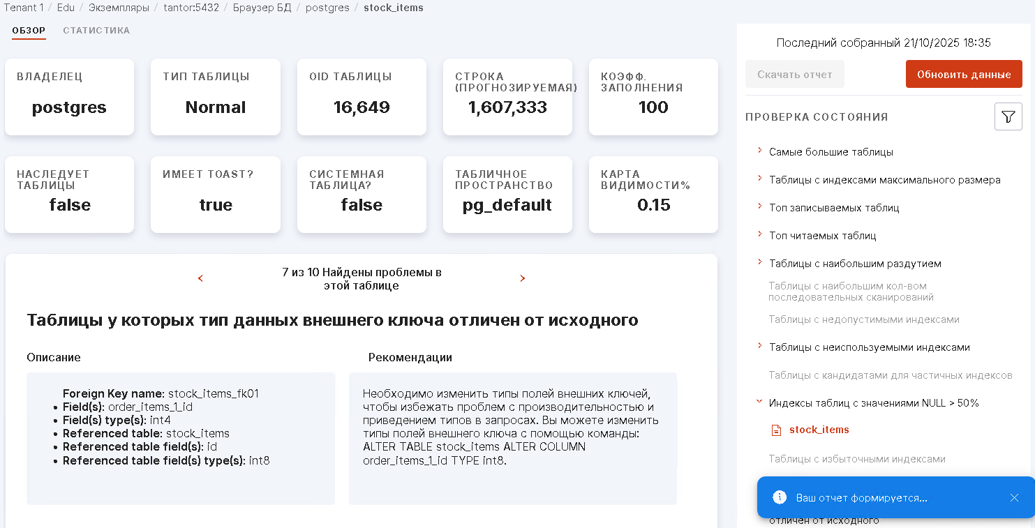1035x528 pixels.
Task: Click the 'Скачать отчет' button
Action: [794, 75]
